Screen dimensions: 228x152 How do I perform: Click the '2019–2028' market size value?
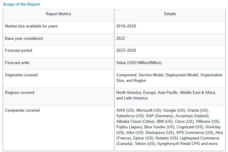[126, 26]
